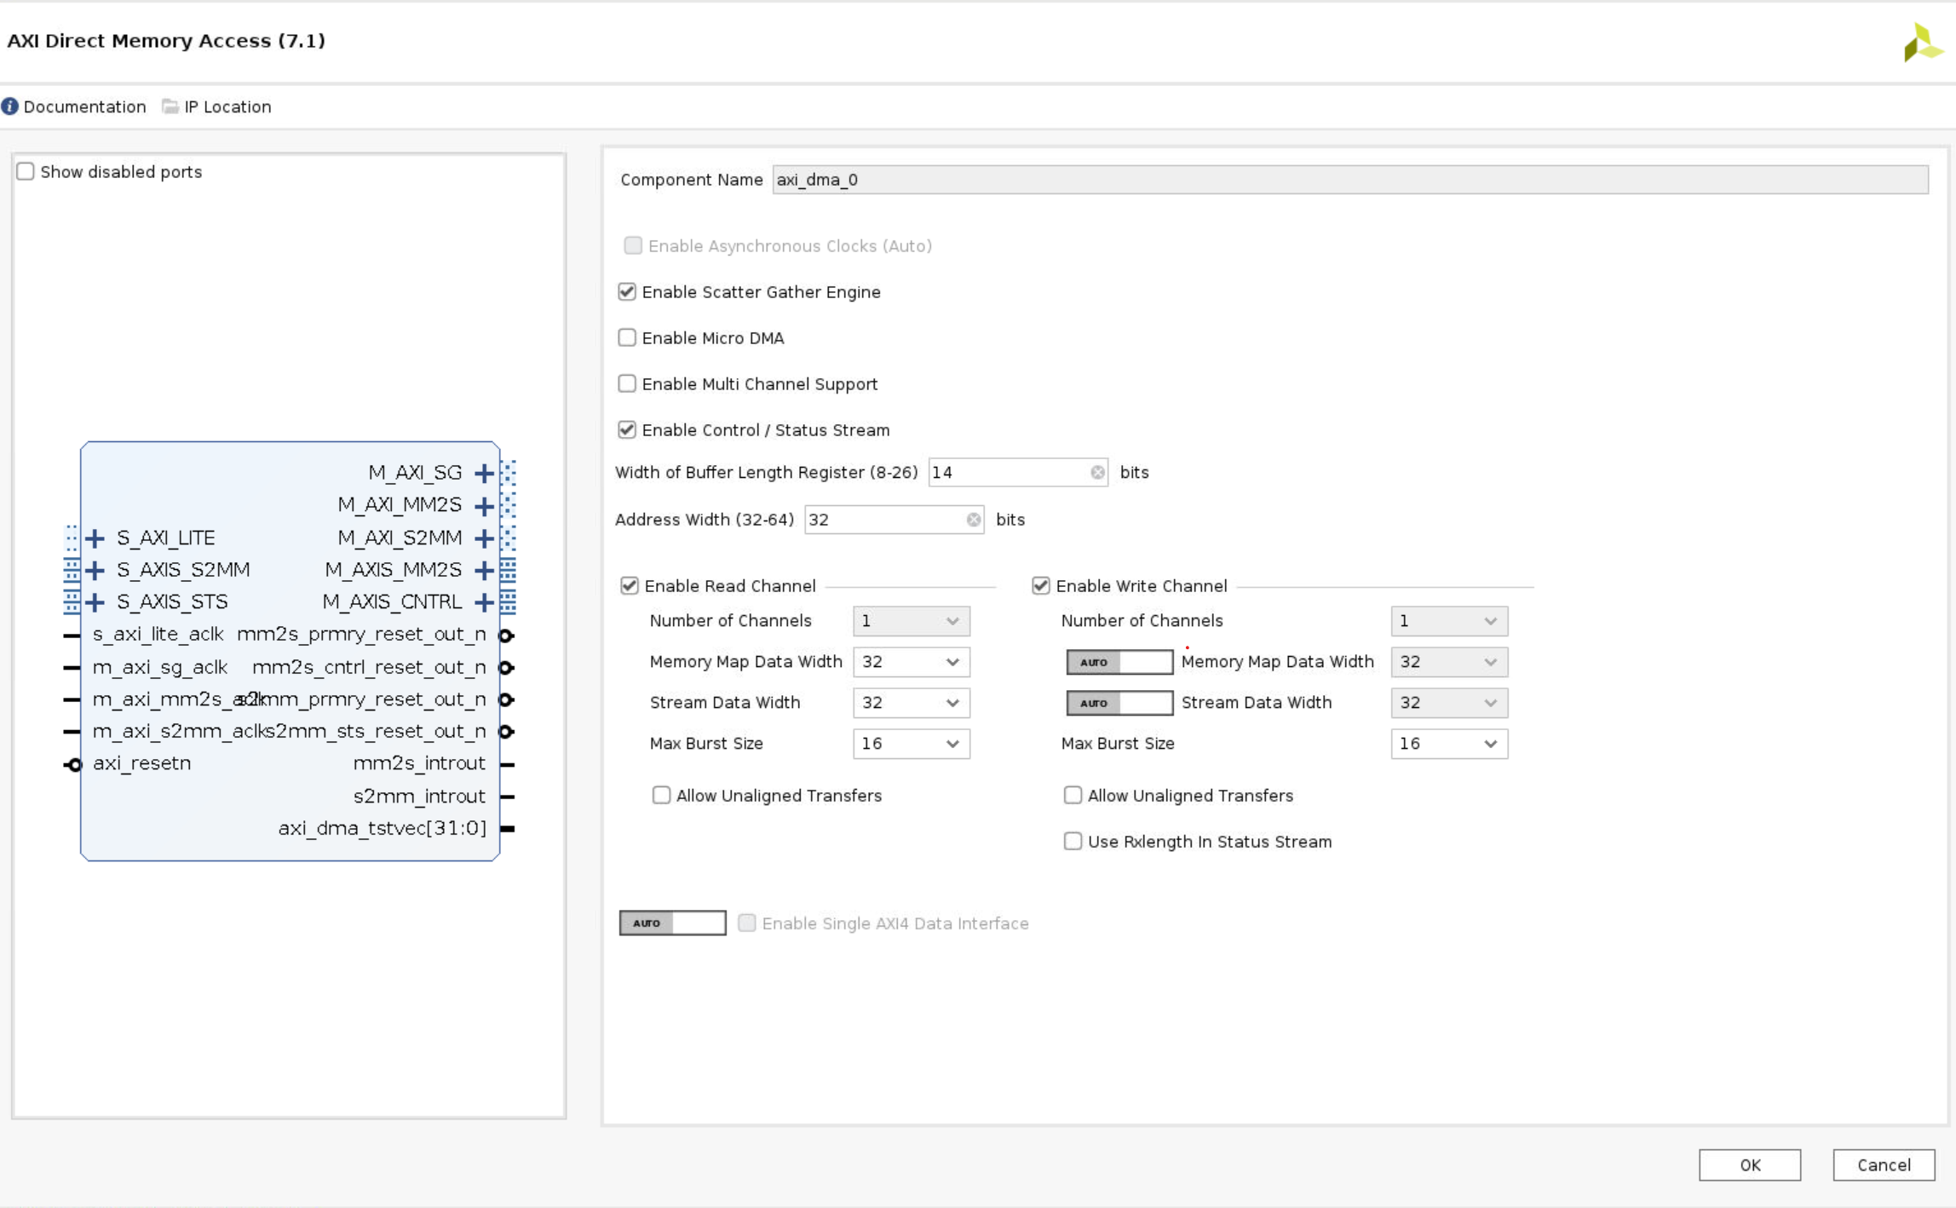Toggle Auto switch for Single AXI4 Data Interface

[x=672, y=923]
